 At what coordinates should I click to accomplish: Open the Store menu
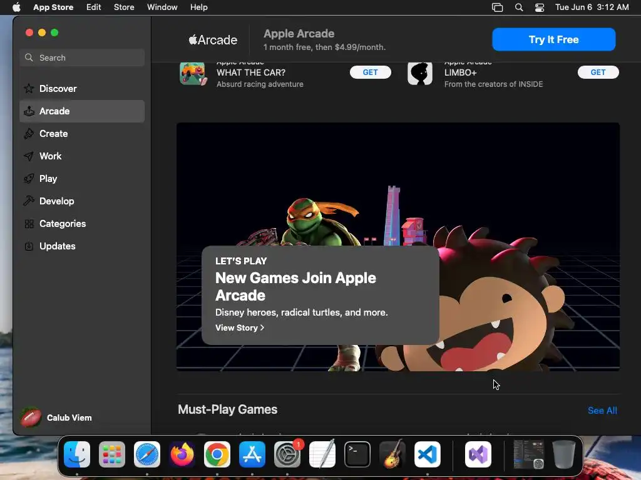pos(124,7)
